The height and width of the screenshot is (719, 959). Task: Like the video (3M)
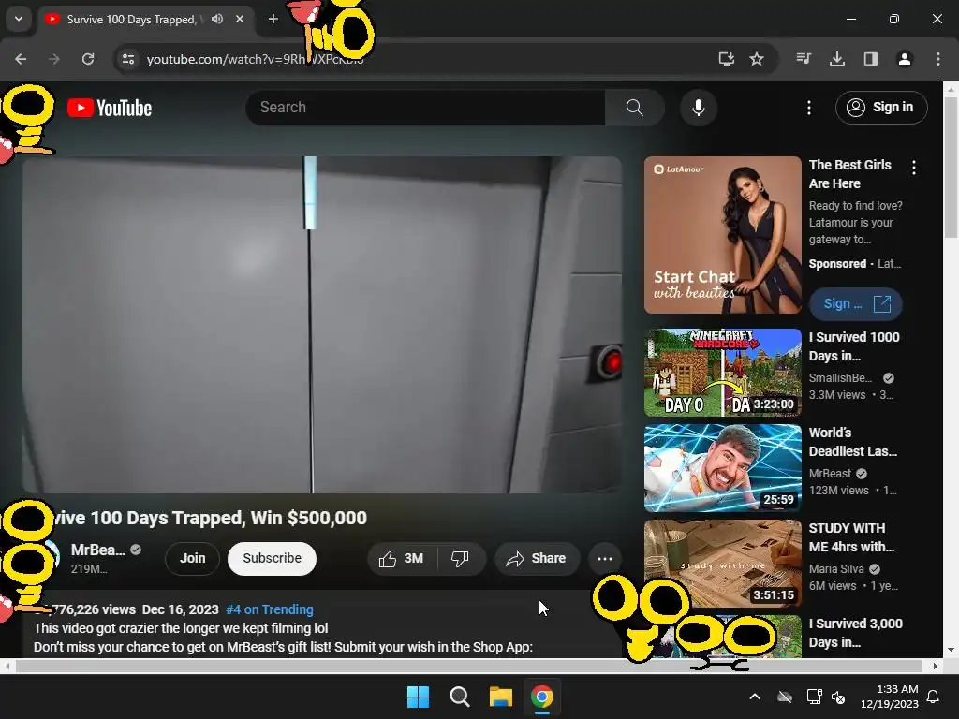click(x=402, y=558)
